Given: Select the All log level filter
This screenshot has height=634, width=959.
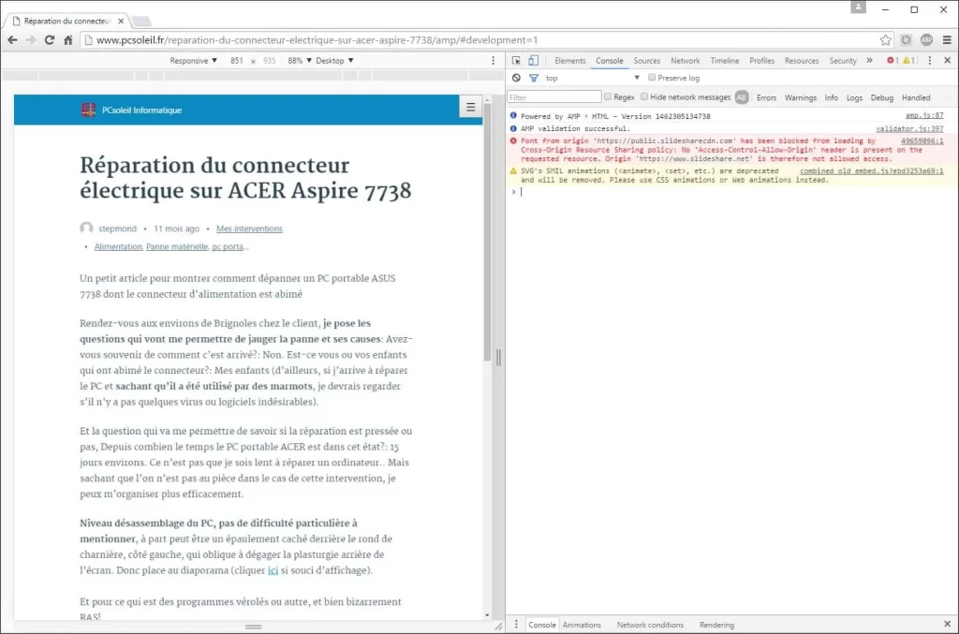Looking at the screenshot, I should [742, 97].
